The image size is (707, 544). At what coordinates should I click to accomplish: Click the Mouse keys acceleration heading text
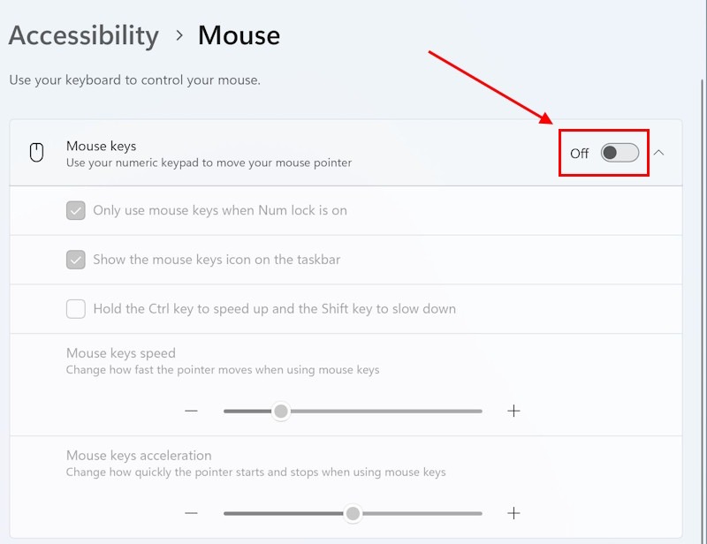pos(139,455)
